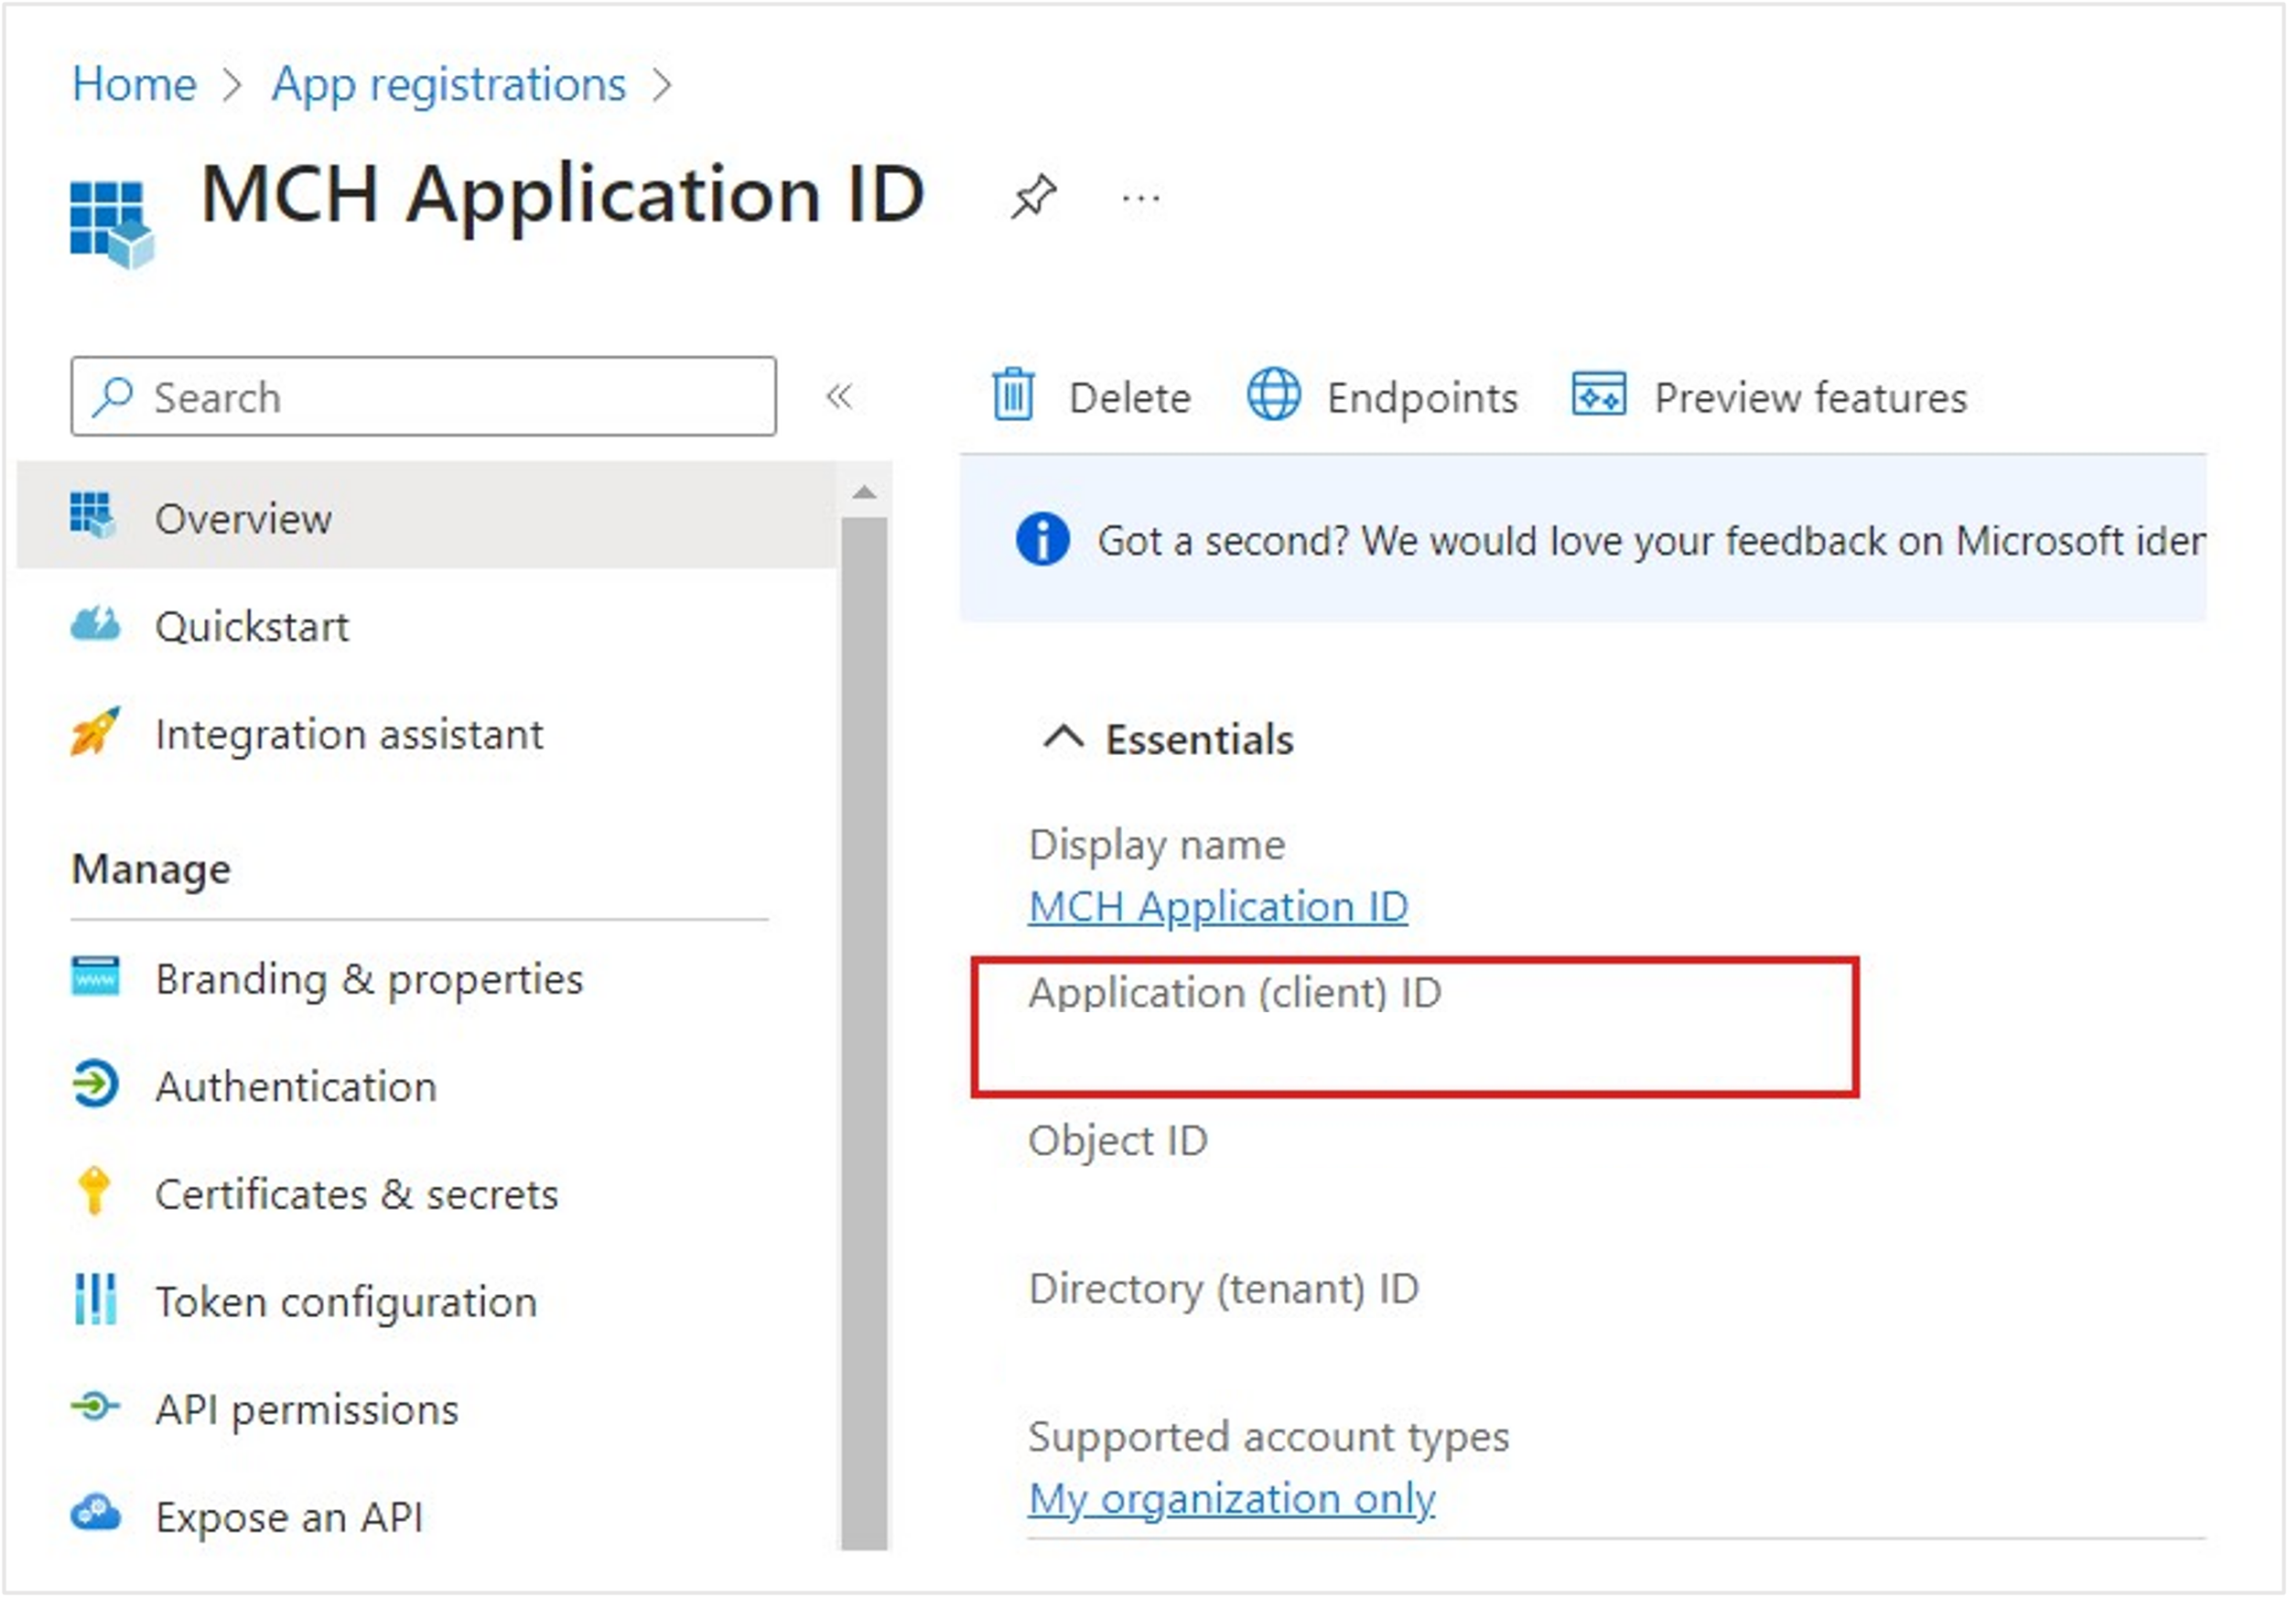
Task: Open Integration assistant in the sidebar
Action: (426, 734)
